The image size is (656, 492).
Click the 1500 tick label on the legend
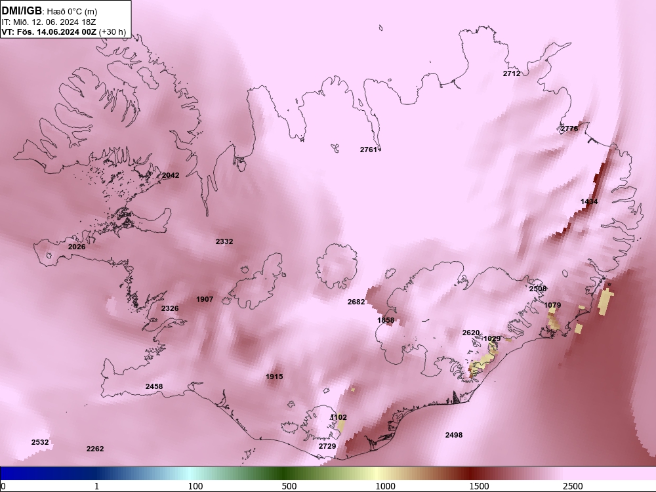(x=479, y=486)
